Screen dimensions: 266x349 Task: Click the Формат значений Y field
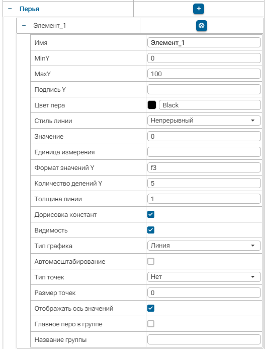click(204, 167)
